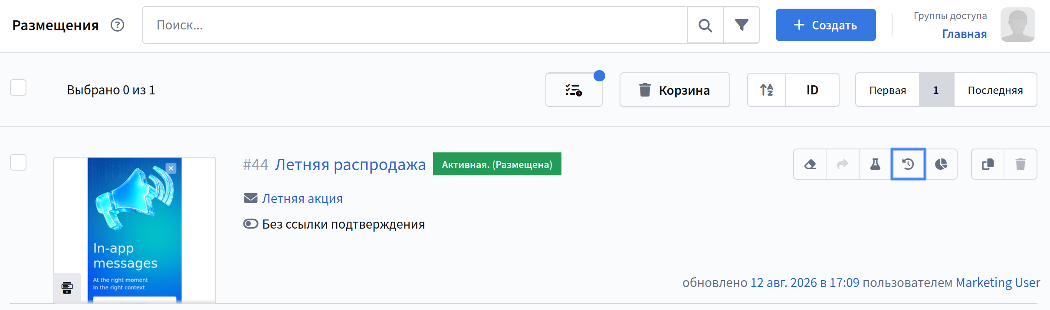
Task: Duplicate placement with copy icon
Action: (988, 164)
